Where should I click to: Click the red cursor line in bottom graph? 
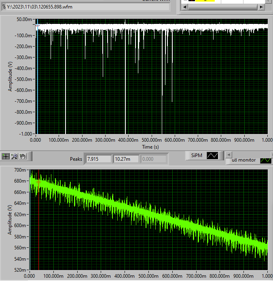point(39,224)
